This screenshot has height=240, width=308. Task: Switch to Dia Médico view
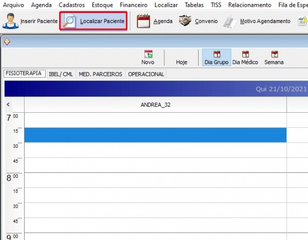[x=245, y=57]
